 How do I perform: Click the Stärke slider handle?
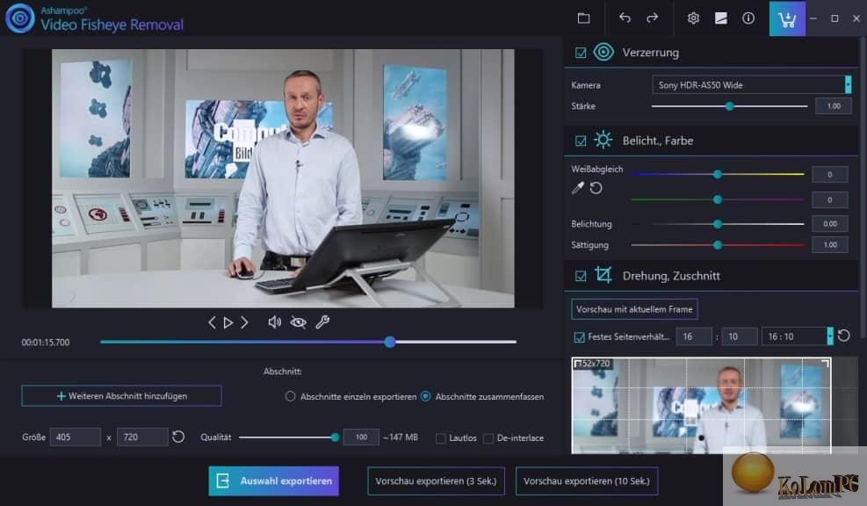click(x=729, y=106)
